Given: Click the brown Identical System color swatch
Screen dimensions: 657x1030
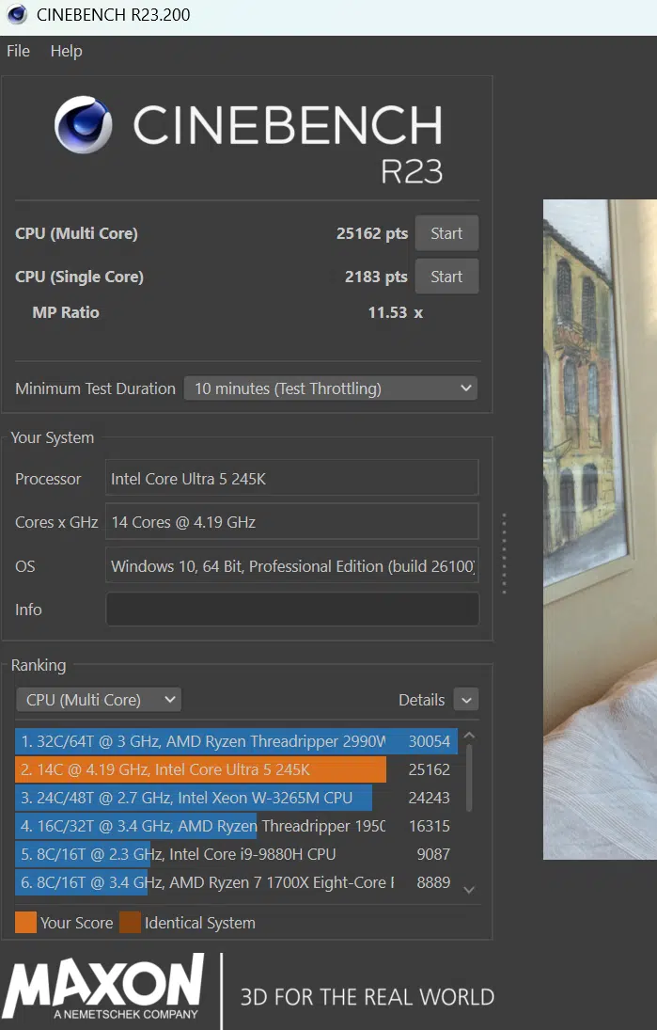Looking at the screenshot, I should [x=130, y=922].
